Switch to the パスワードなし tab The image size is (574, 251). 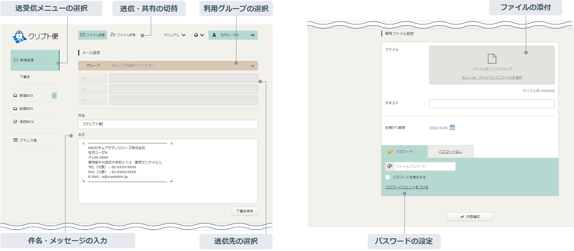tap(450, 152)
